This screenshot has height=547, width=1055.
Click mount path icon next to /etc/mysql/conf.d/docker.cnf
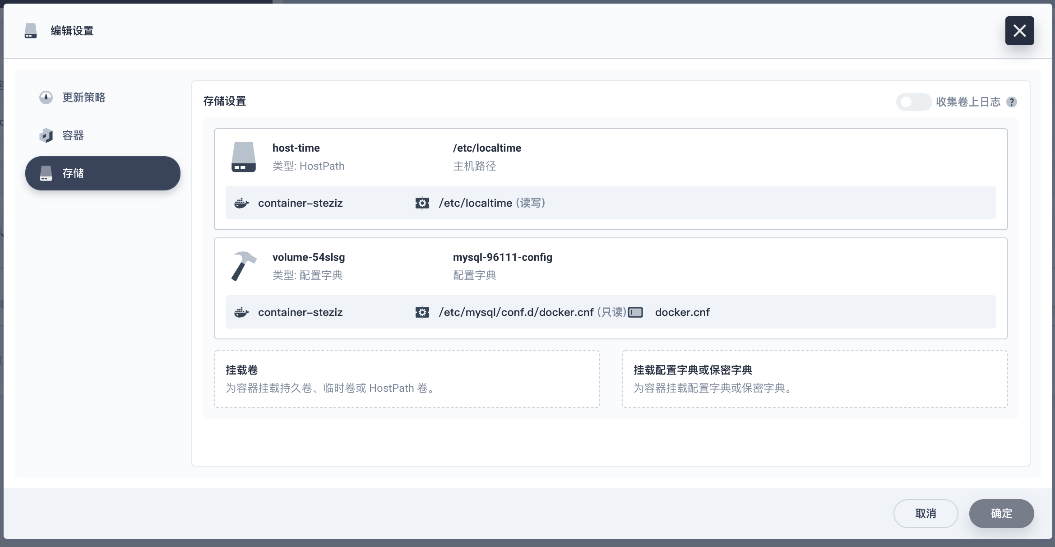click(422, 312)
